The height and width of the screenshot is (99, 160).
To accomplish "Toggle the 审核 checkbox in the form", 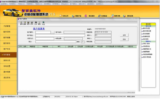I will pos(83,42).
